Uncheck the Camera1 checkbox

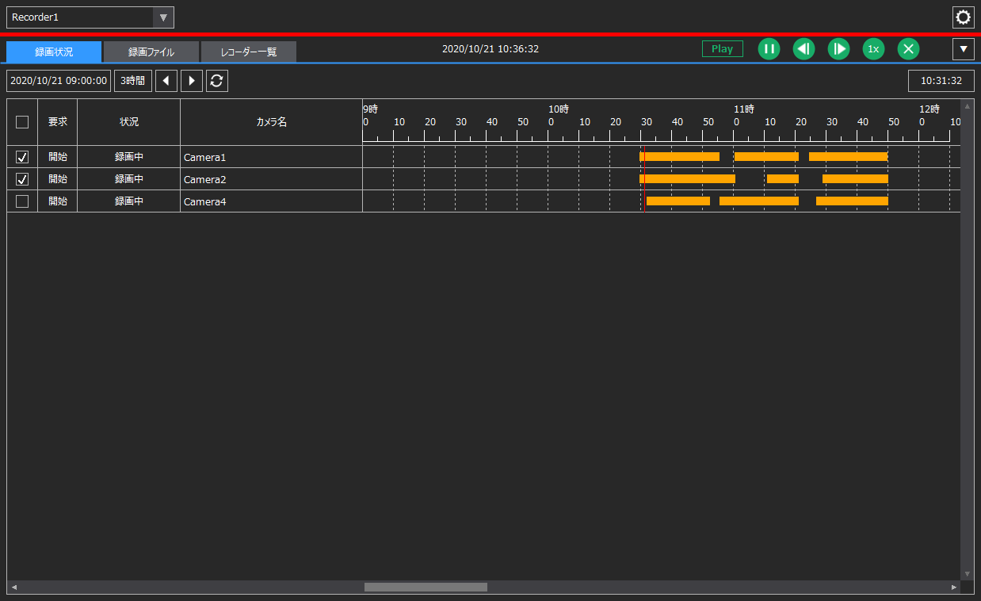(x=22, y=157)
